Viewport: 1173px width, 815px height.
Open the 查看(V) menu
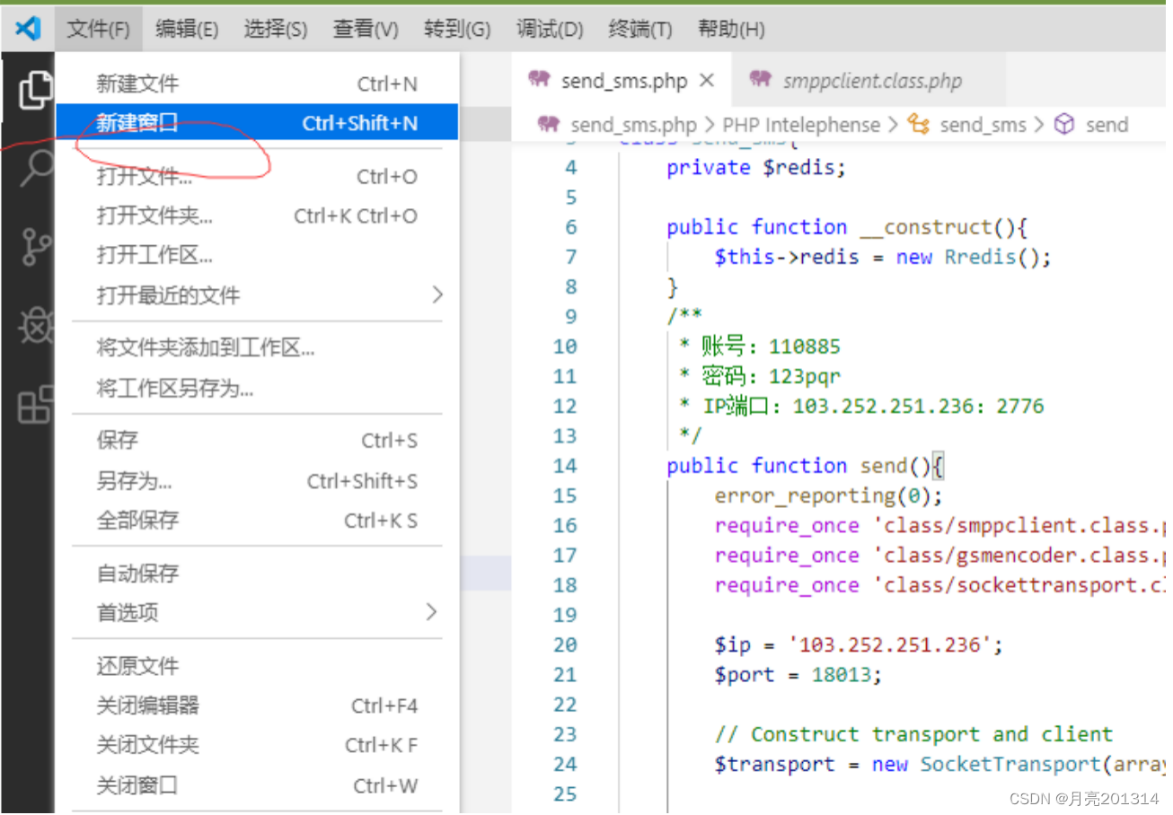366,30
